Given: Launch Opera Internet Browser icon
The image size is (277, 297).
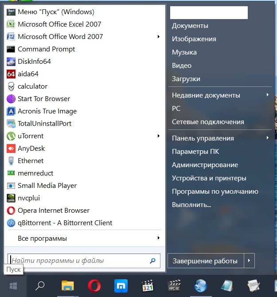Looking at the screenshot, I should (x=11, y=211).
